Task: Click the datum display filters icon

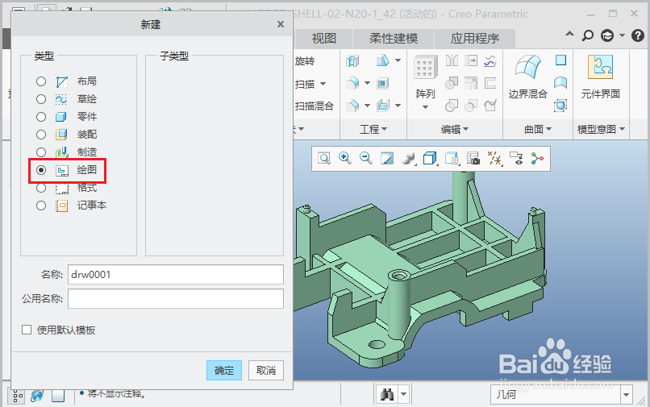Action: [x=494, y=158]
